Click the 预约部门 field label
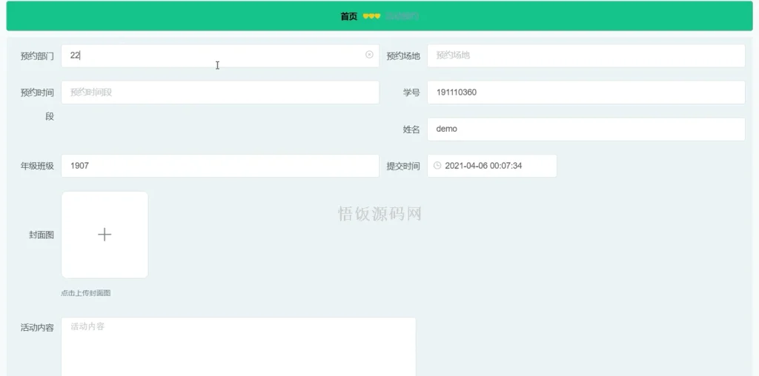Screen dimensions: 759x376 click(x=37, y=56)
